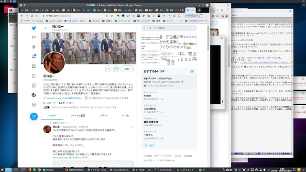Viewport: 306px width, 172px height.
Task: Open the Help menu in background window
Action: click(x=235, y=15)
